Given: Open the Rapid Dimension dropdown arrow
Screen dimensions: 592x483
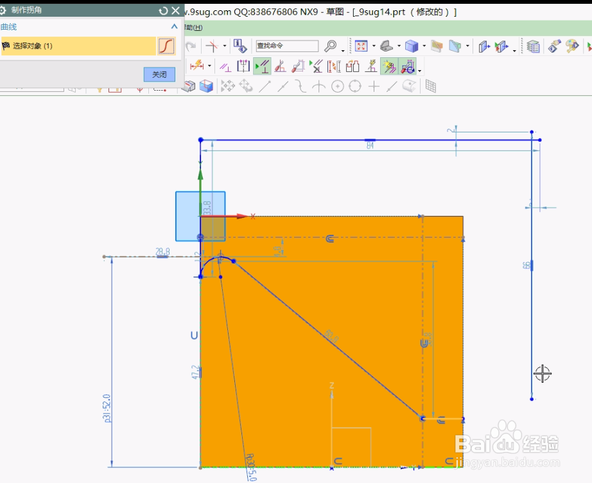Looking at the screenshot, I should point(209,66).
